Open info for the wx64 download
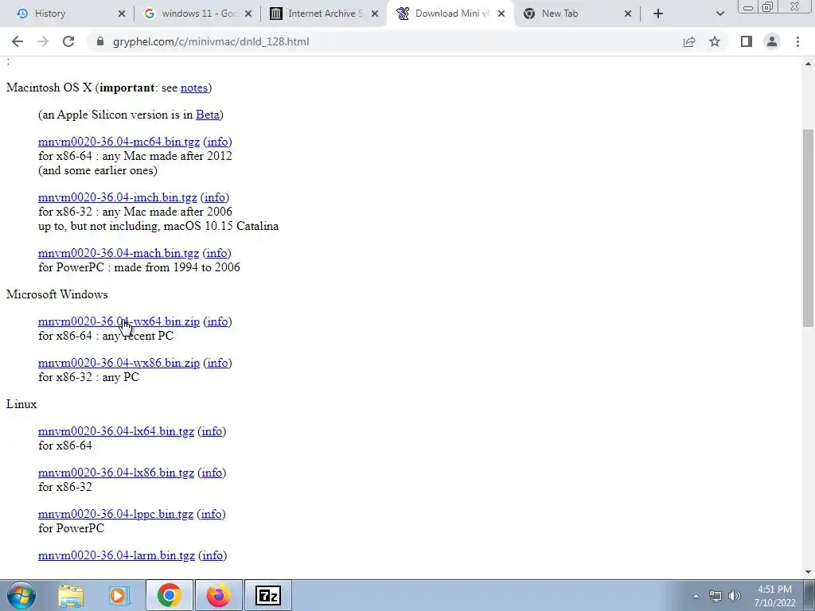 [217, 321]
